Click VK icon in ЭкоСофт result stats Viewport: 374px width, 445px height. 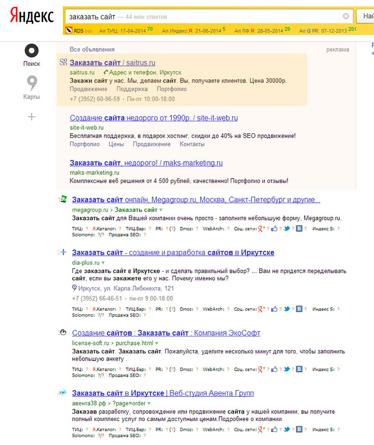[299, 369]
